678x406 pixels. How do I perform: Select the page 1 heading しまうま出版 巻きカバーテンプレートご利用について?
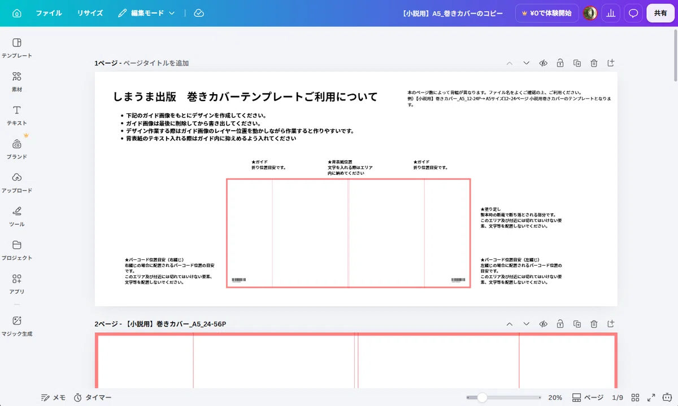pos(245,97)
